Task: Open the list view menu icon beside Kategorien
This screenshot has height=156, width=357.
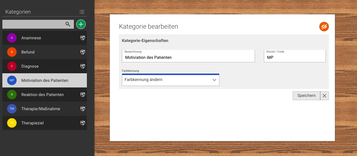Action: coord(82,12)
